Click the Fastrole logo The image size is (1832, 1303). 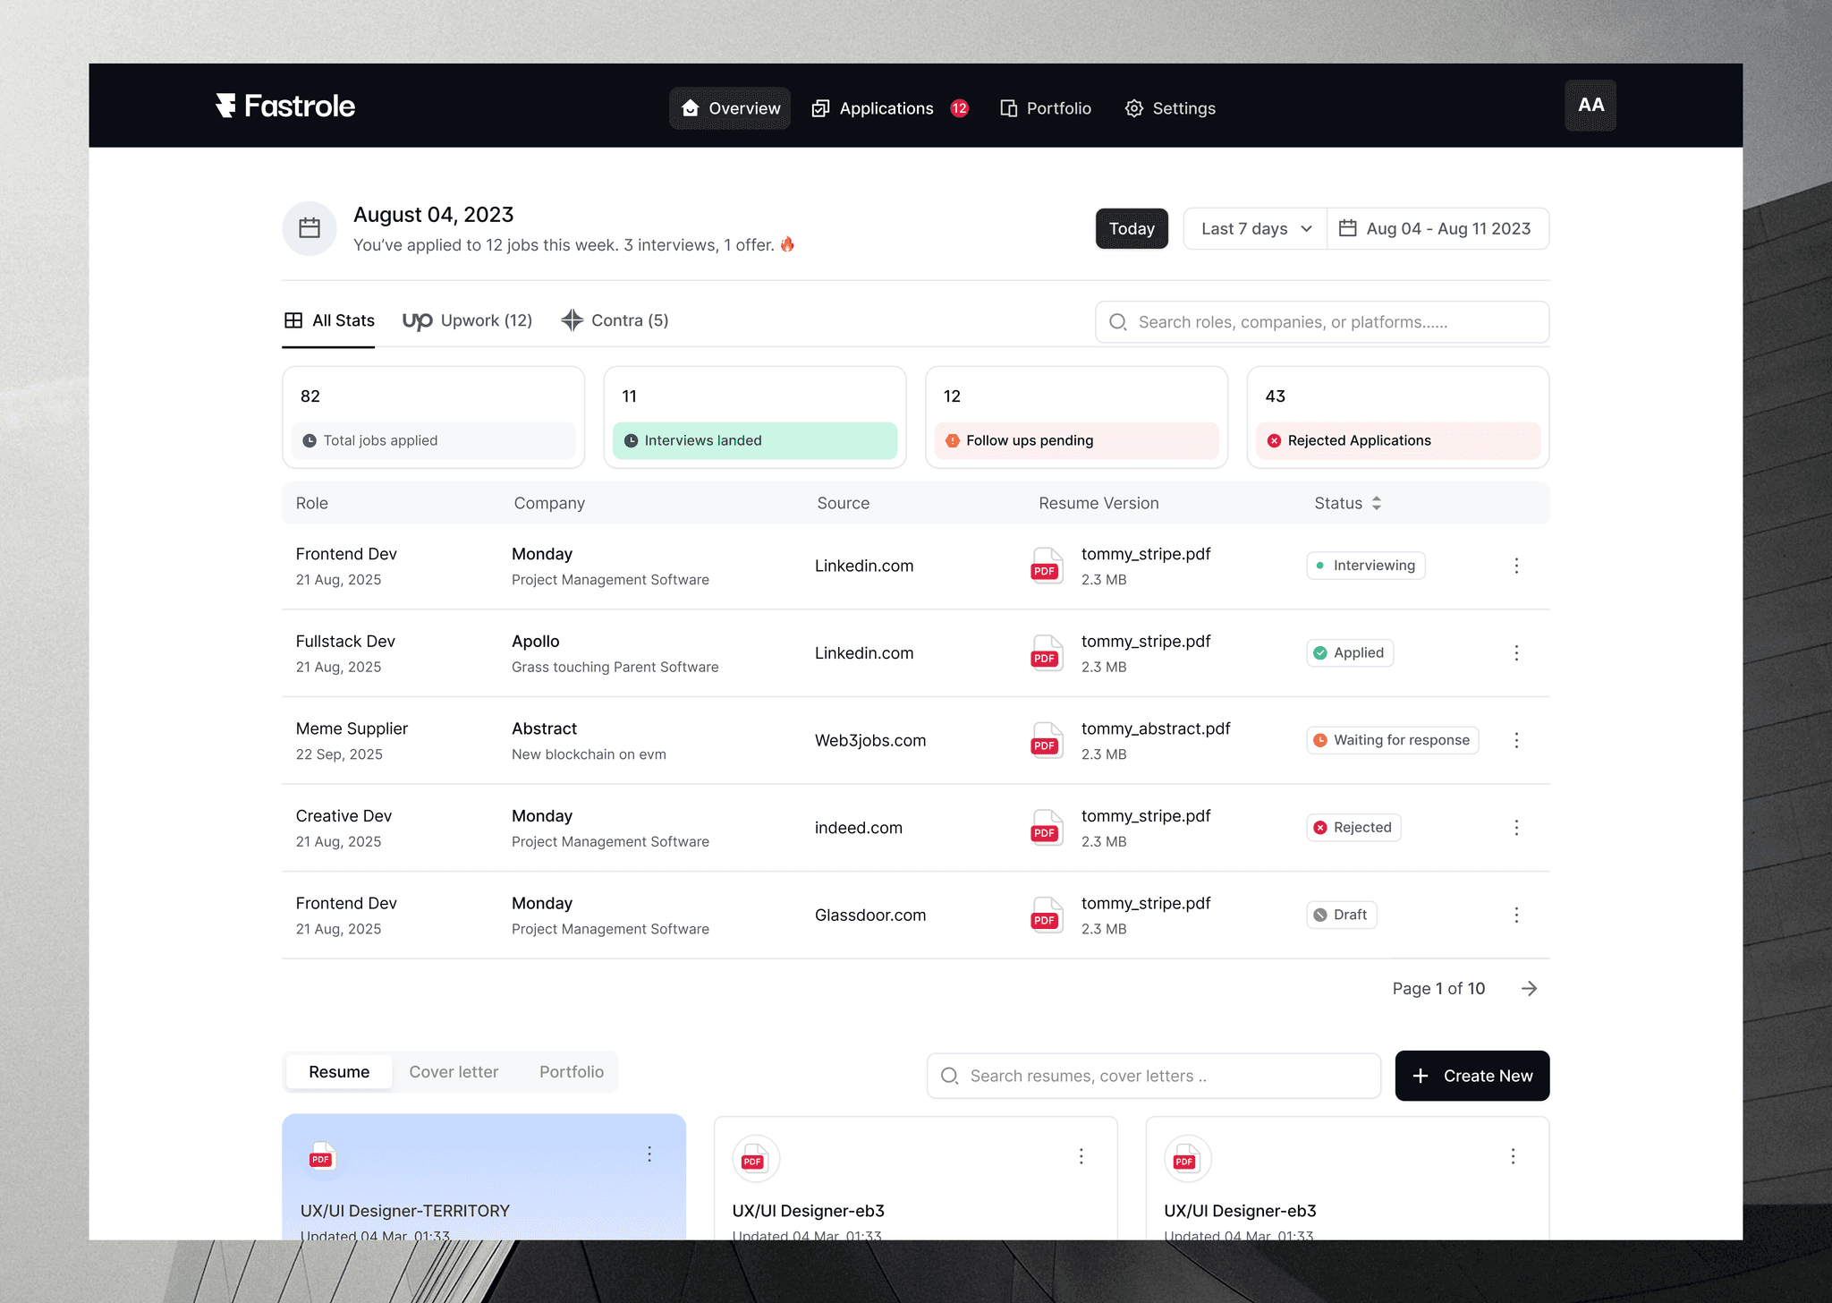tap(285, 106)
